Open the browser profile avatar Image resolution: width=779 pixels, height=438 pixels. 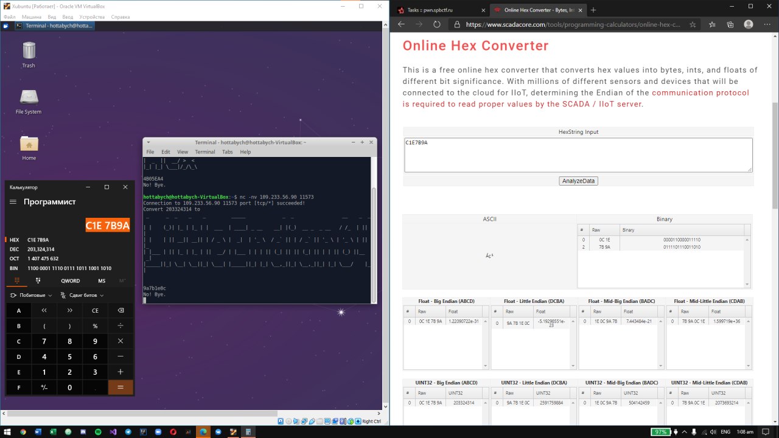749,24
